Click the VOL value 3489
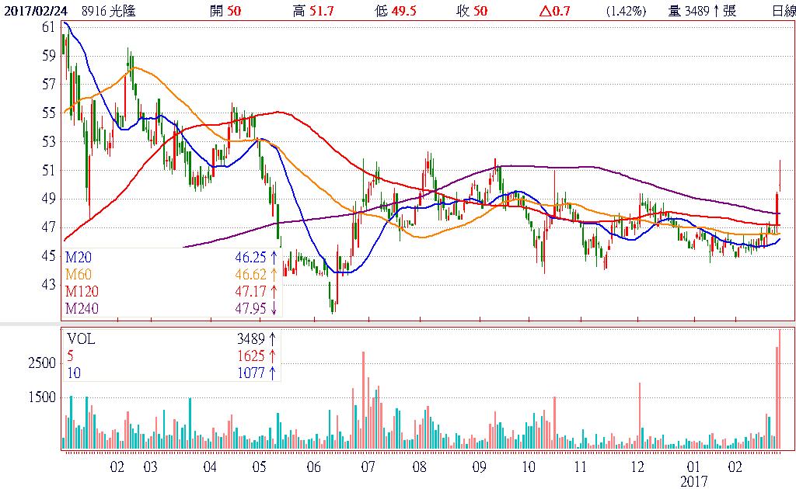The height and width of the screenshot is (489, 796). click(251, 338)
